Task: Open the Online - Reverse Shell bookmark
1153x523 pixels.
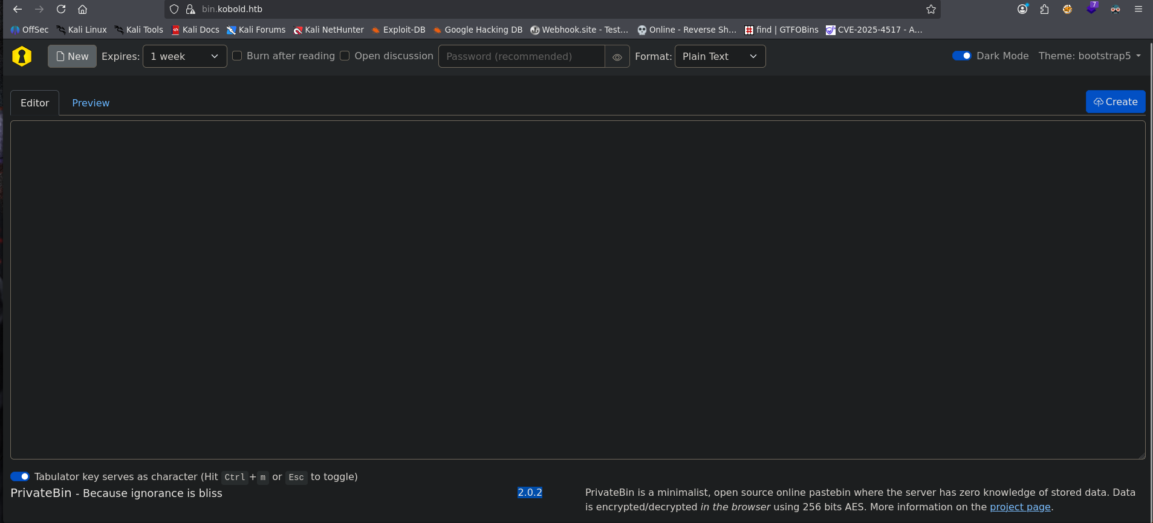Action: point(687,30)
